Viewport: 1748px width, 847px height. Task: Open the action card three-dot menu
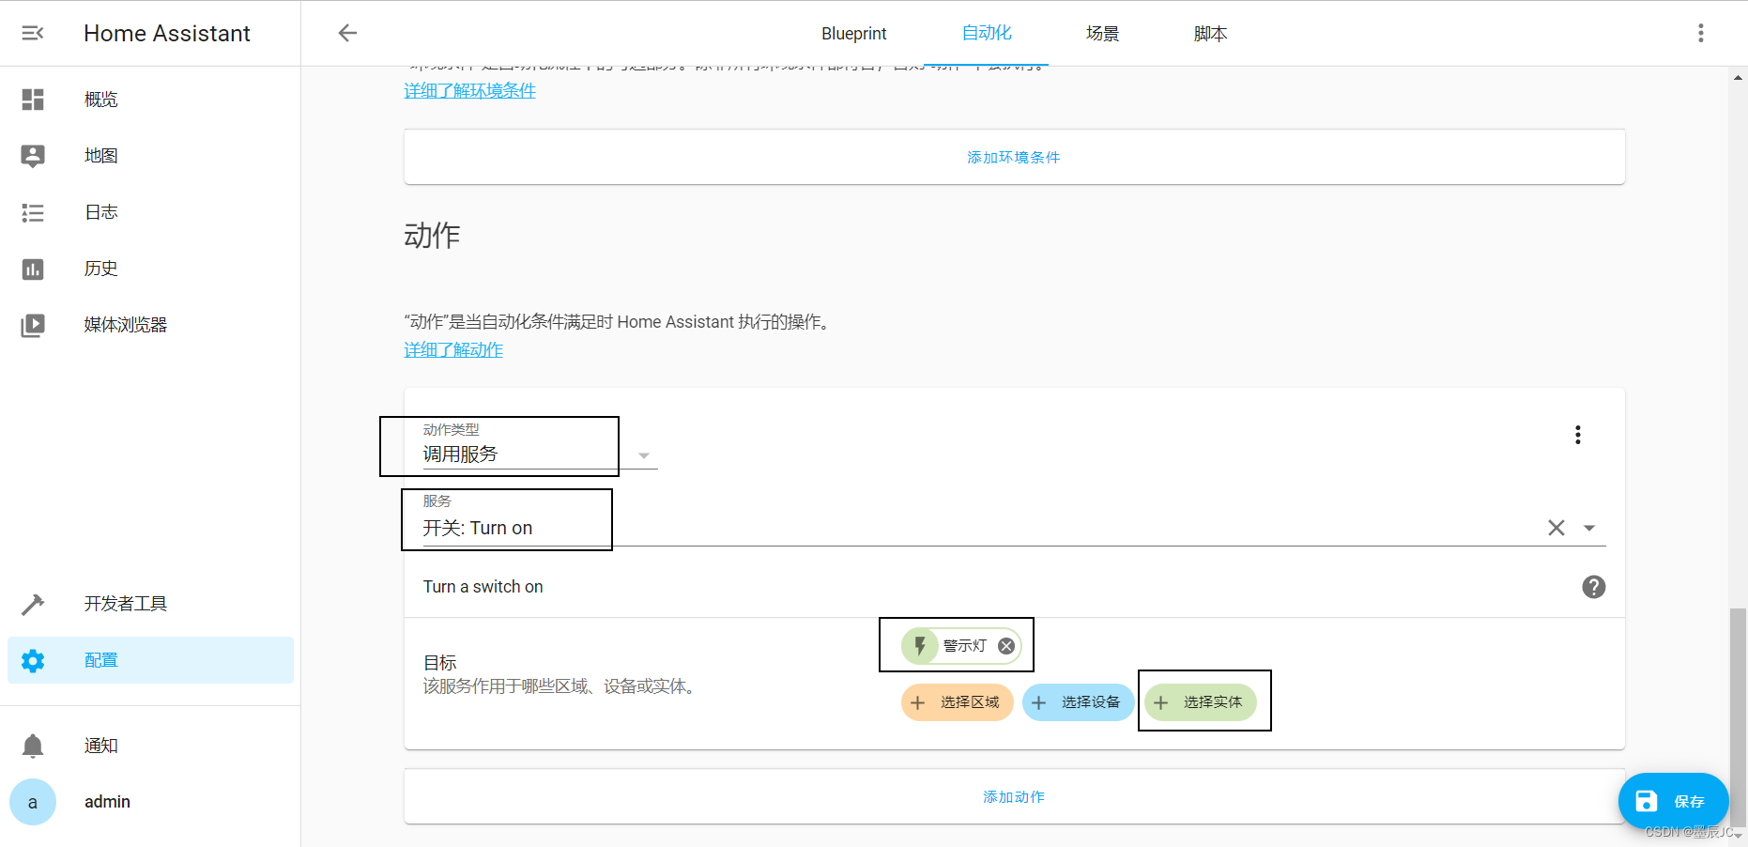[x=1578, y=435]
